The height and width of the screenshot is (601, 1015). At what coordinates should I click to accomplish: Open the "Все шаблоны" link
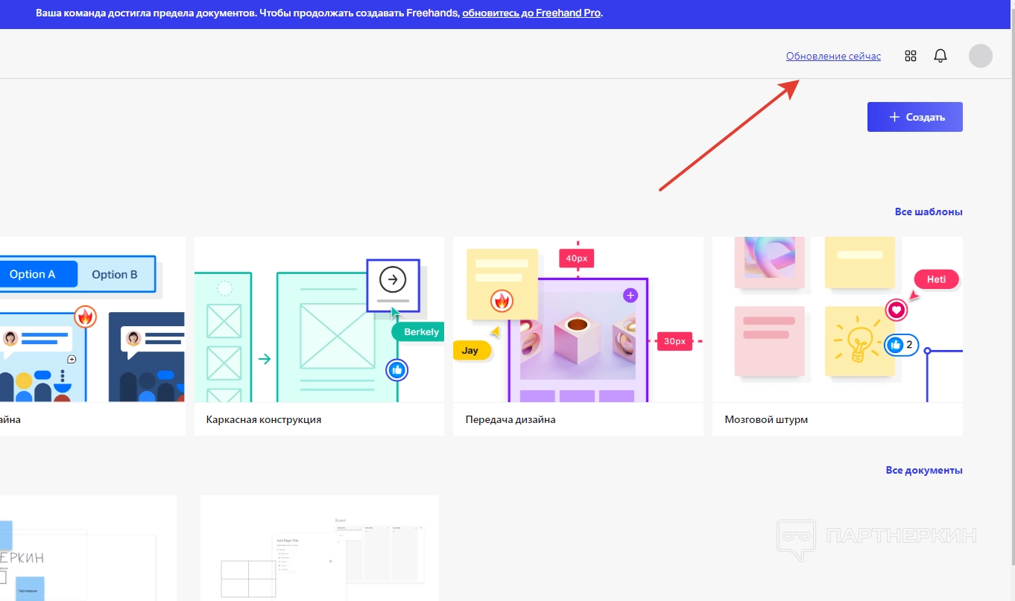tap(929, 212)
